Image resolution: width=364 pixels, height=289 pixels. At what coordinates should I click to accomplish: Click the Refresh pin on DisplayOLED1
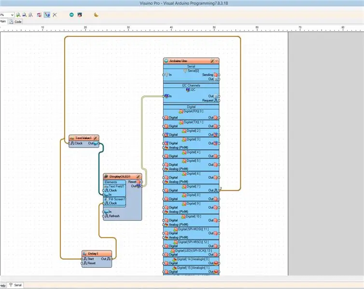click(103, 216)
